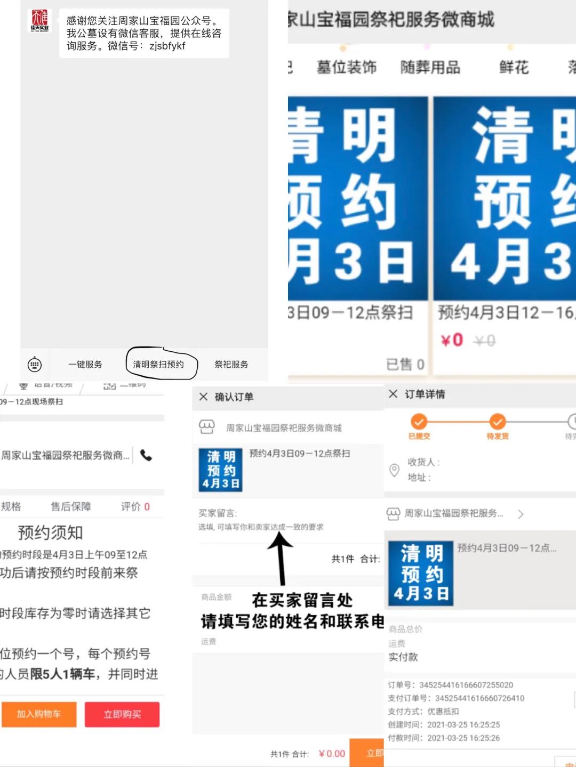Open the 祭祀服务 menu
Screen dimensions: 576x767
point(231,365)
